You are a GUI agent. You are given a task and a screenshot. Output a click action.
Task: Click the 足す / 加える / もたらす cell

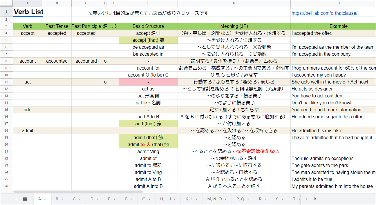pos(234,110)
